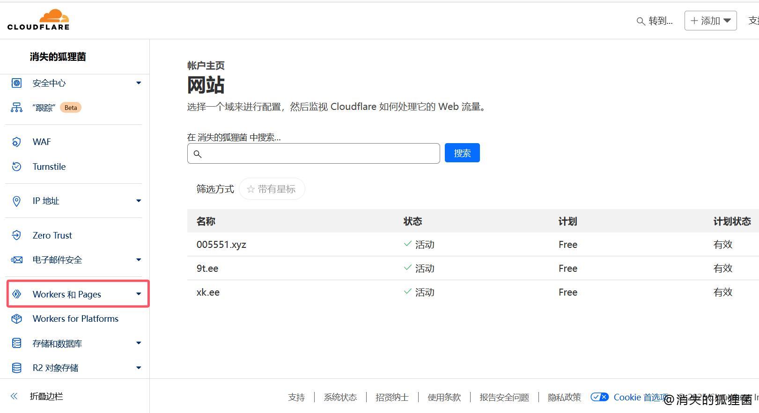
Task: Open the Security Center (安全中心) shield icon
Action: click(16, 83)
